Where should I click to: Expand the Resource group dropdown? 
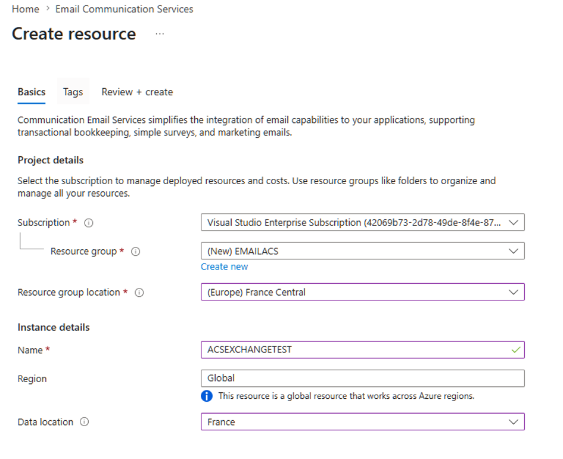click(x=363, y=251)
